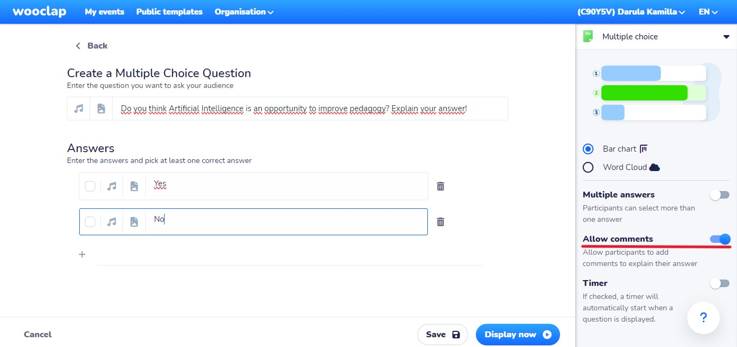Screen dimensions: 737x347
Task: Click the image icon in the question field
Action: [101, 108]
